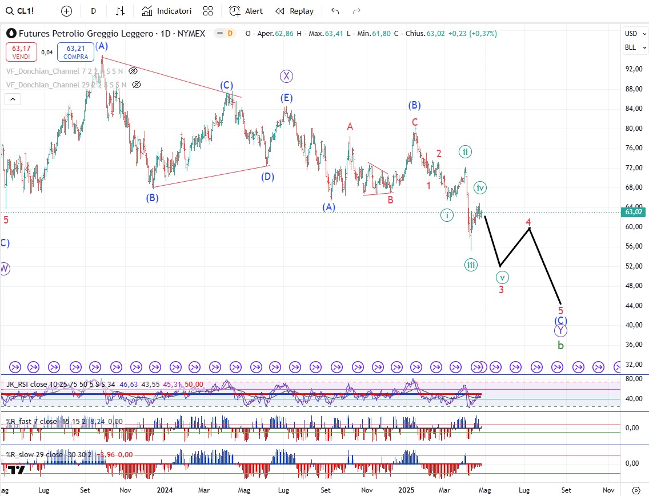Show hidden VF_Donchian_Channel 29 indicator

pyautogui.click(x=136, y=85)
